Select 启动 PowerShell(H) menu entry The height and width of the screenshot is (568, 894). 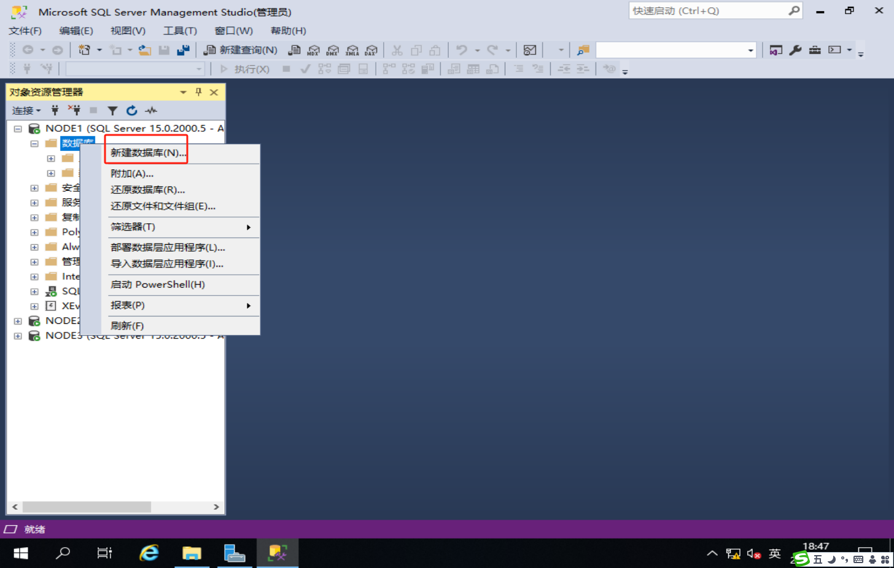point(157,285)
